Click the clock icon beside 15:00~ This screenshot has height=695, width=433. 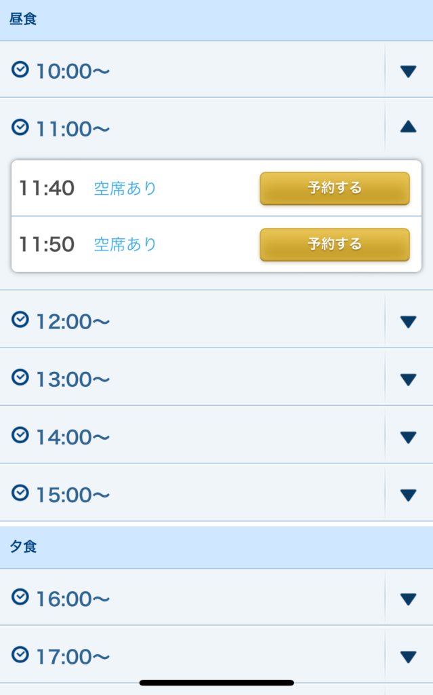click(21, 493)
